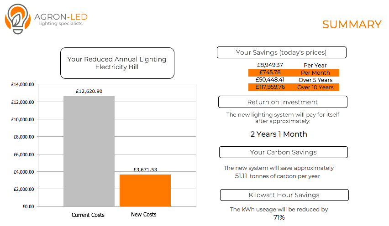This screenshot has height=226, width=389.
Task: Click the grey Current Costs bar
Action: click(89, 151)
